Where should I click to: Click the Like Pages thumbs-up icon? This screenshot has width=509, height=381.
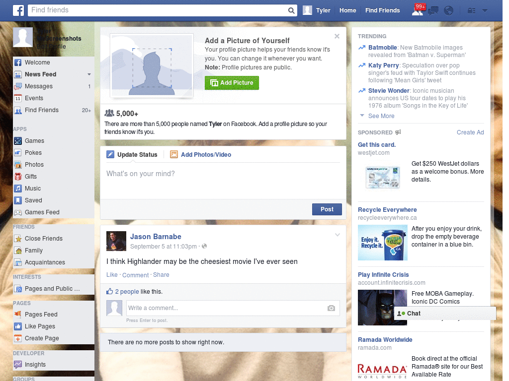coord(18,326)
